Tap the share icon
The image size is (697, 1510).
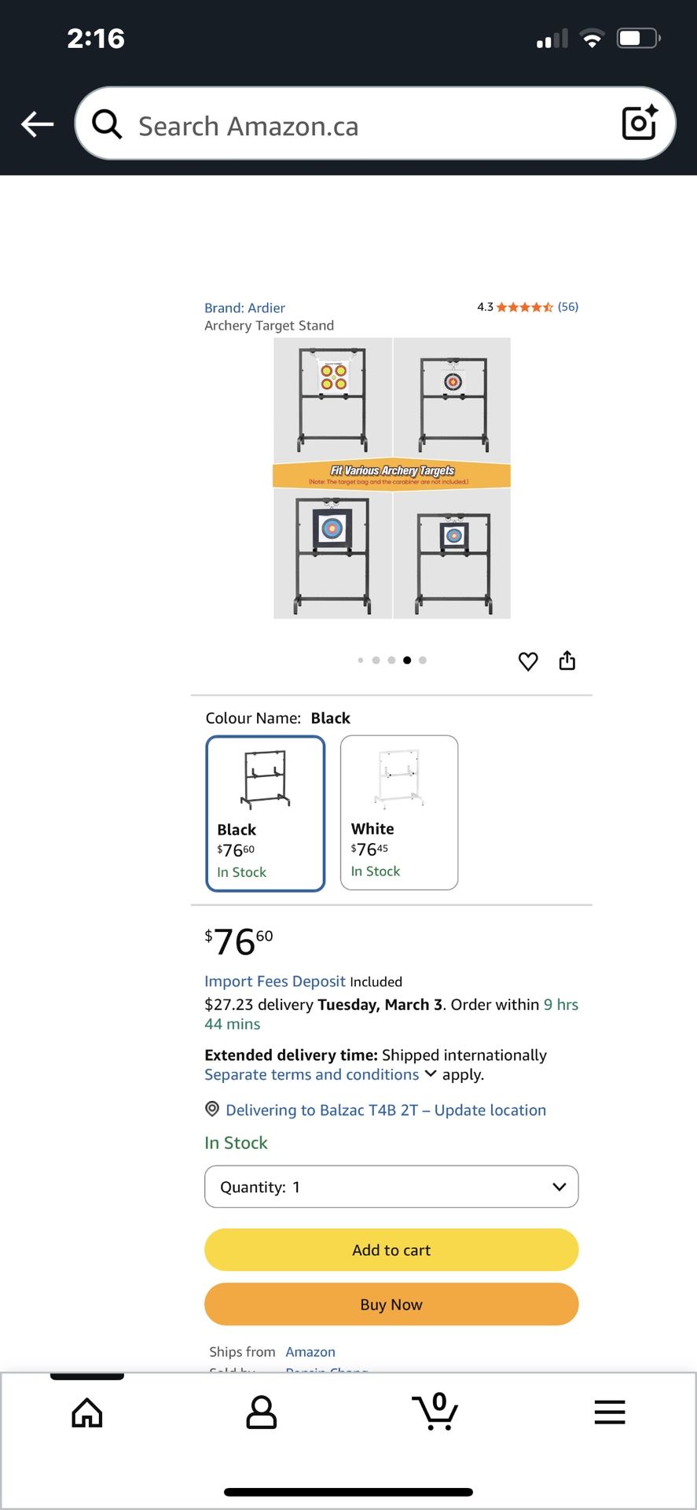coord(567,661)
